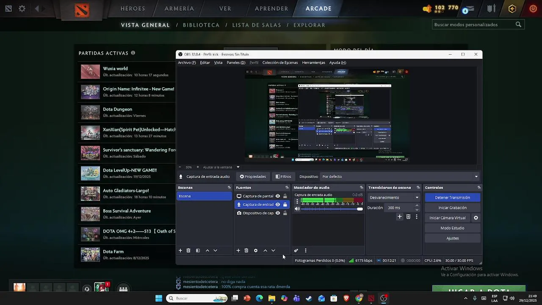Toggle lock on Captura de pantalla source

285,196
